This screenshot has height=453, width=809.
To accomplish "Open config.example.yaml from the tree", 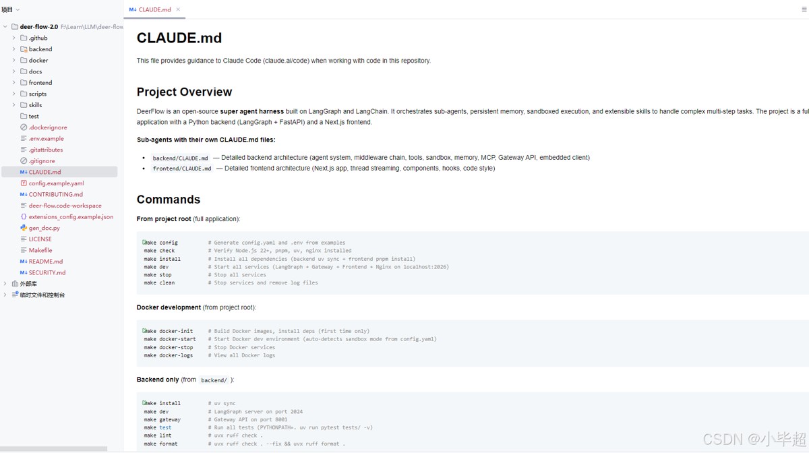I will 57,183.
